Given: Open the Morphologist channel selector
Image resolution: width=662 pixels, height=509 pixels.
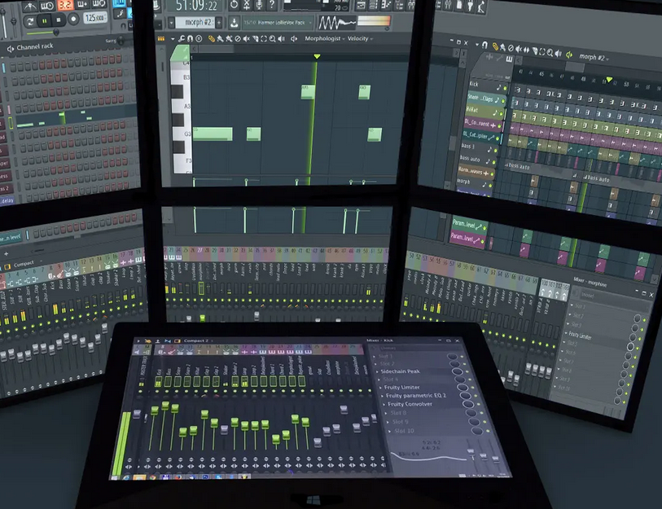Looking at the screenshot, I should point(324,38).
